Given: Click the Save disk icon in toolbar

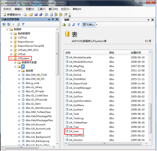Looking at the screenshot, I should click(x=36, y=15).
